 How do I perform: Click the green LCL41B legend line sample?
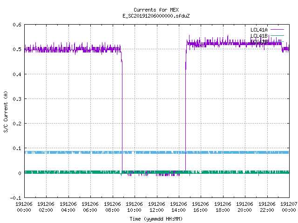point(277,35)
